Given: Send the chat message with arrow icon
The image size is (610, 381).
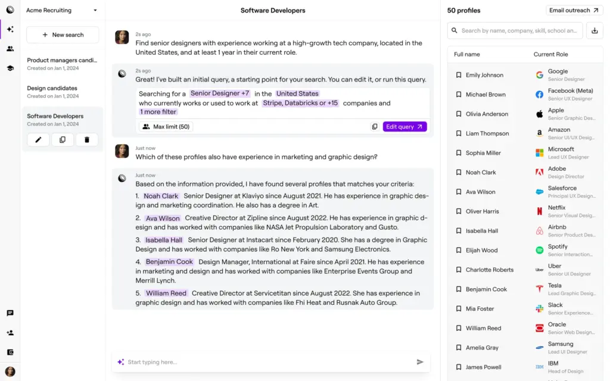Looking at the screenshot, I should tap(420, 362).
